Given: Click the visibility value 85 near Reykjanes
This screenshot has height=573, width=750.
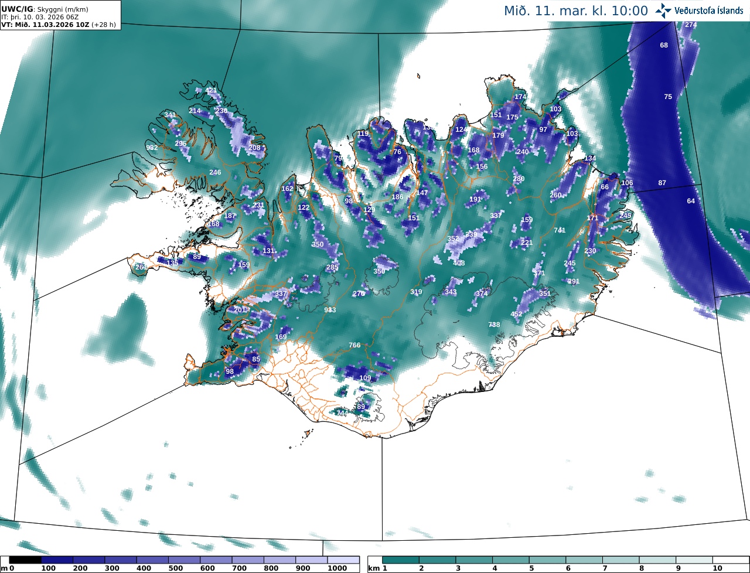Looking at the screenshot, I should tap(255, 359).
